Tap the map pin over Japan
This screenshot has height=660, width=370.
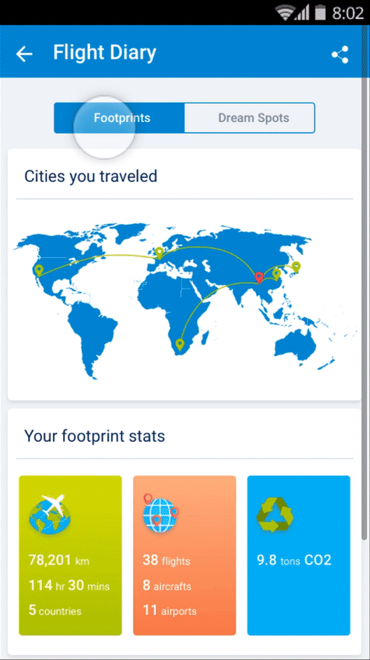(296, 267)
